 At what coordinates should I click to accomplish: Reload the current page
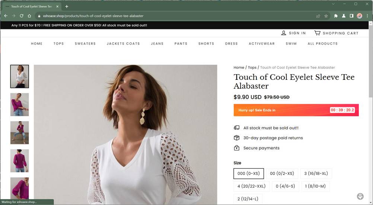22,16
